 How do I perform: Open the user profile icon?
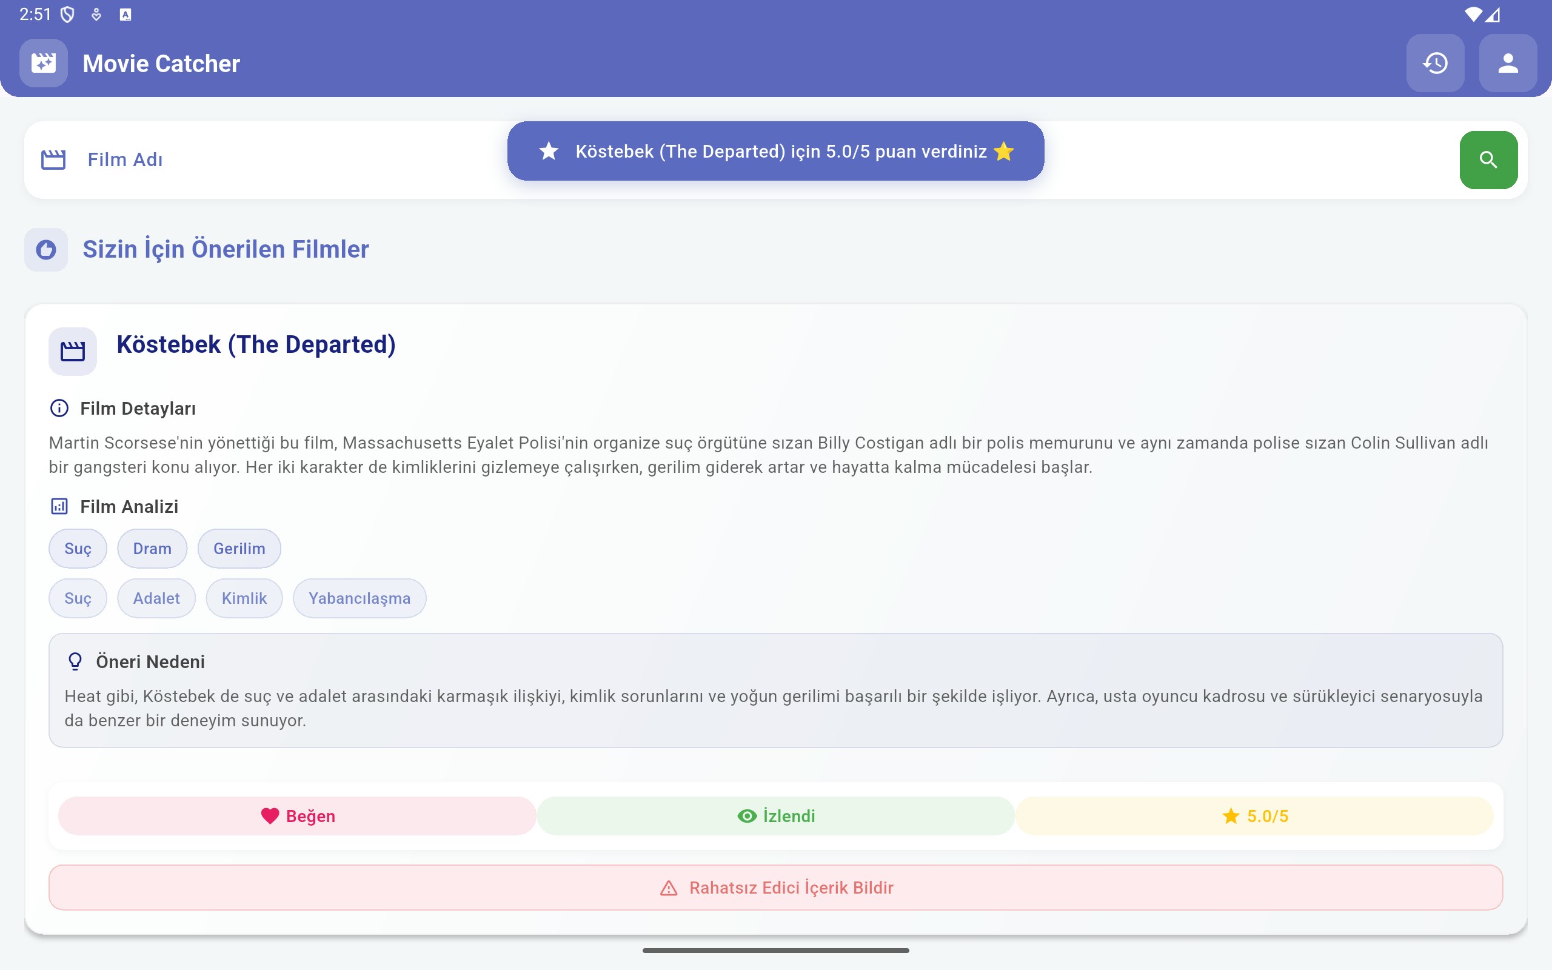(1508, 63)
